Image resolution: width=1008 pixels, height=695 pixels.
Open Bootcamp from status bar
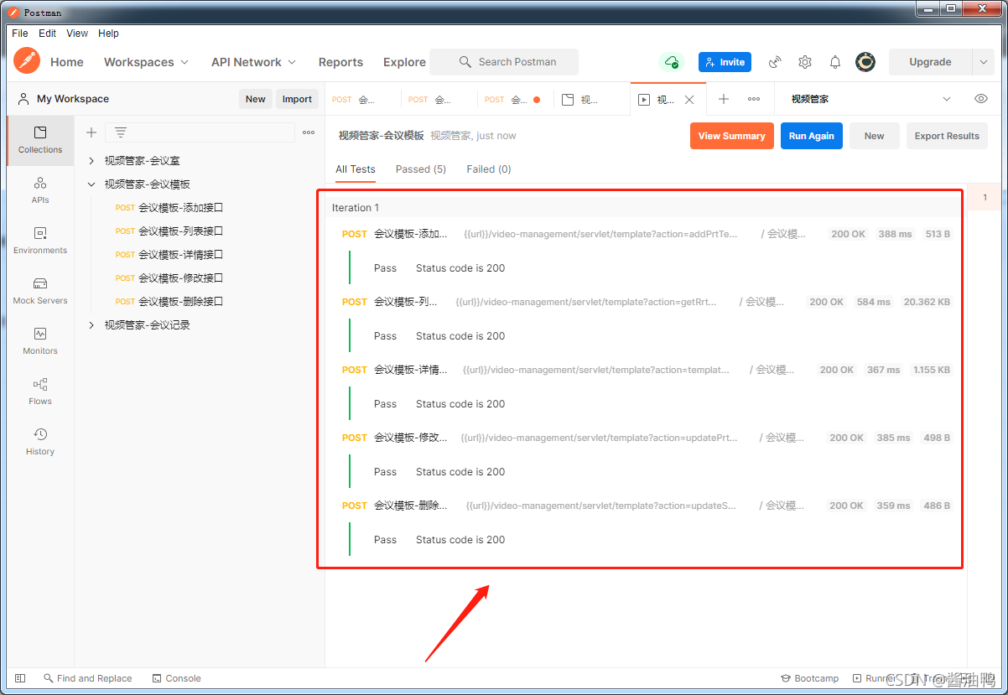click(x=810, y=678)
